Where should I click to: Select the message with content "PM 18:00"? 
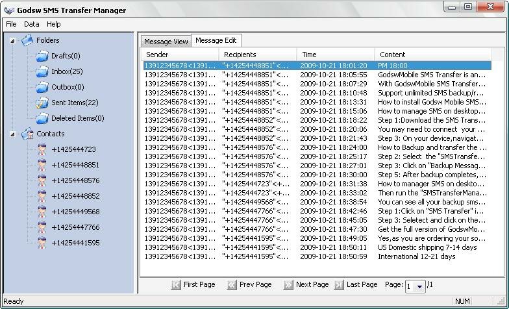click(x=317, y=66)
